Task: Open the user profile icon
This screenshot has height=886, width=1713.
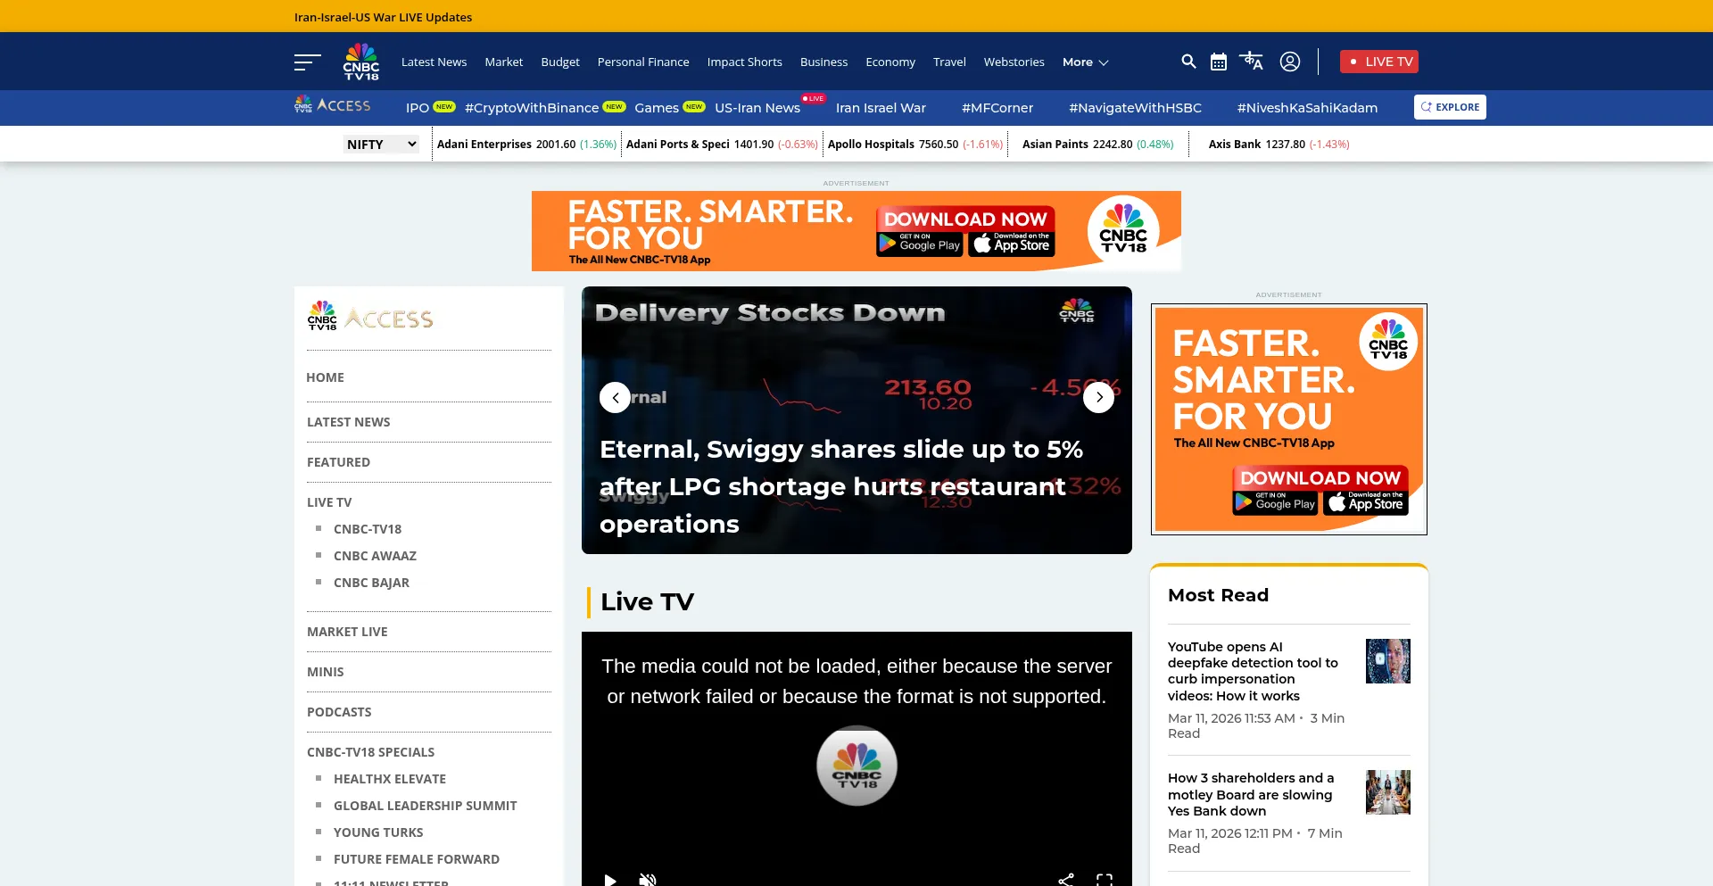Action: click(x=1290, y=62)
